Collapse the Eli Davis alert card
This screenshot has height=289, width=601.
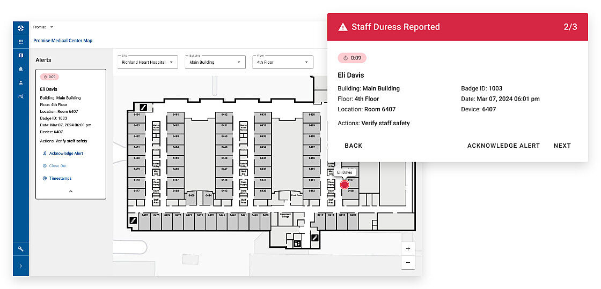click(71, 191)
